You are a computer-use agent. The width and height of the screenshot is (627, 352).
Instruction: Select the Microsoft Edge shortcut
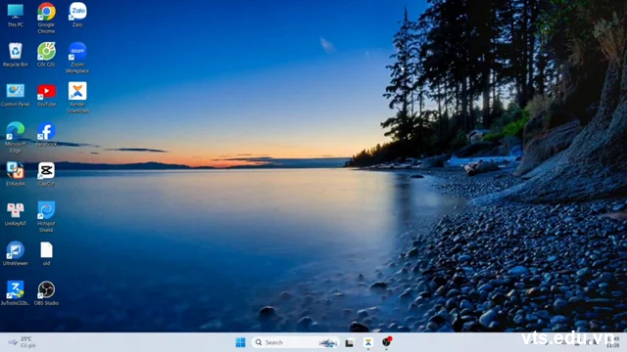[x=16, y=137]
